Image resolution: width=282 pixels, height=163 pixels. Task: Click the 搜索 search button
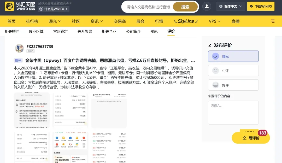[185, 7]
